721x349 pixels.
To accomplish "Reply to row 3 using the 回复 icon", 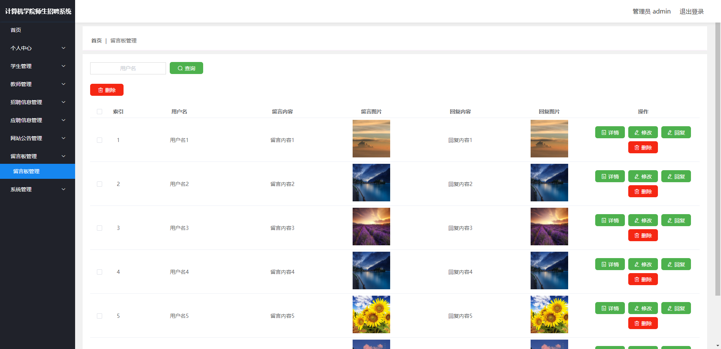I will 670,221.
